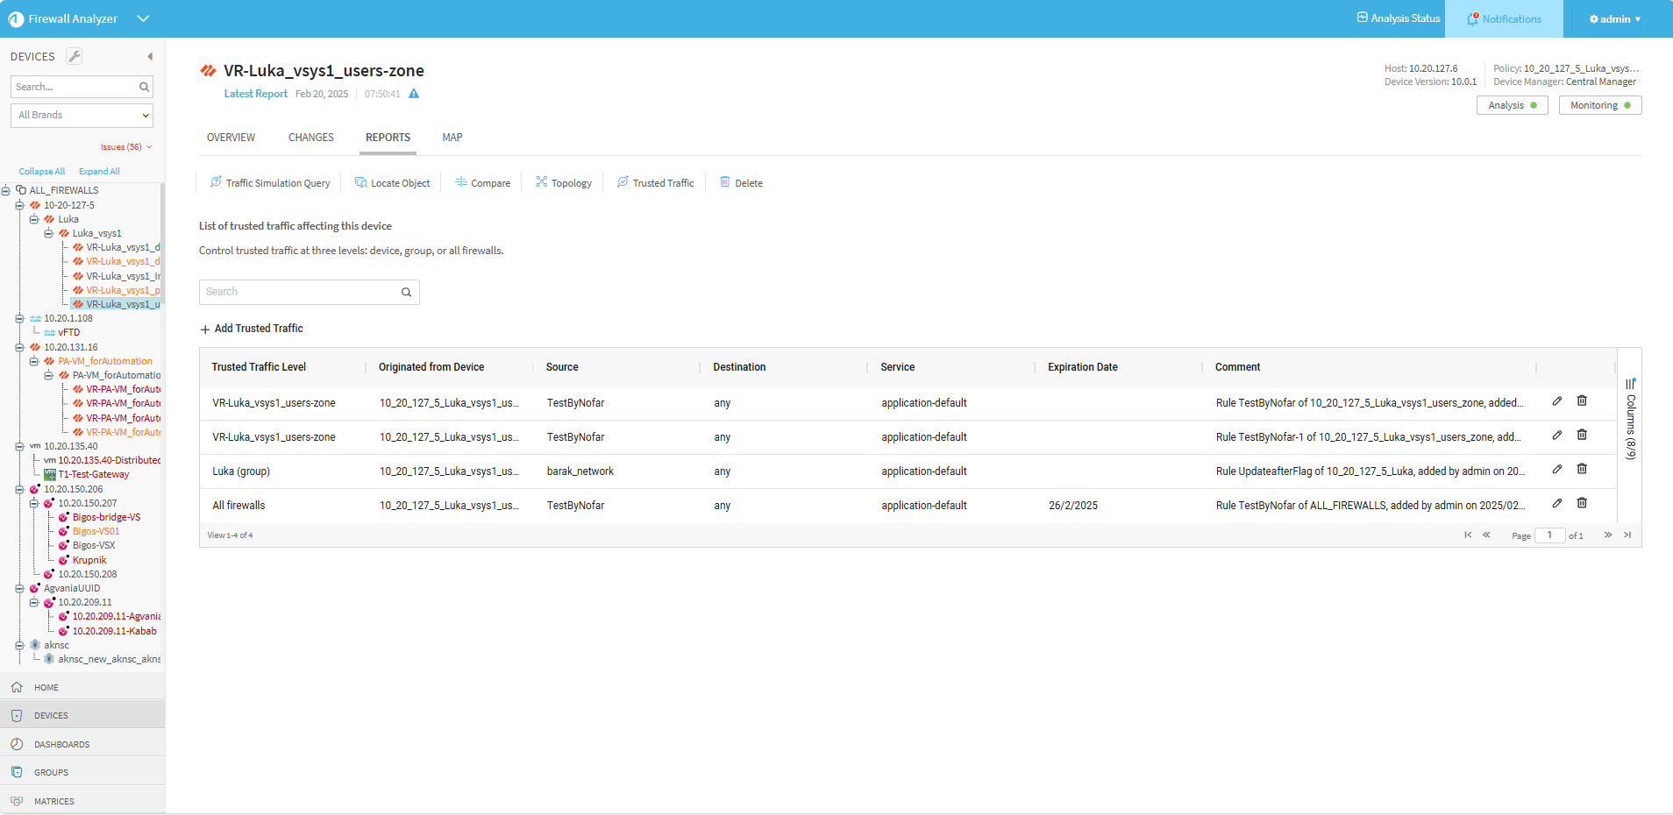Collapse the devices sidebar with arrow icon
Image resolution: width=1673 pixels, height=815 pixels.
(x=150, y=56)
